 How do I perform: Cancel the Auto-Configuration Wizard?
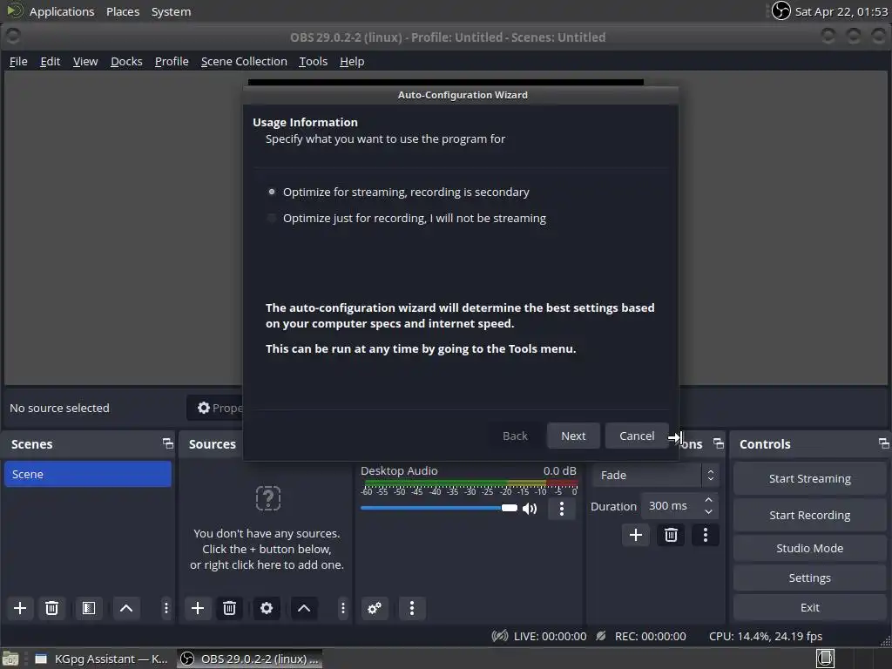pyautogui.click(x=637, y=436)
